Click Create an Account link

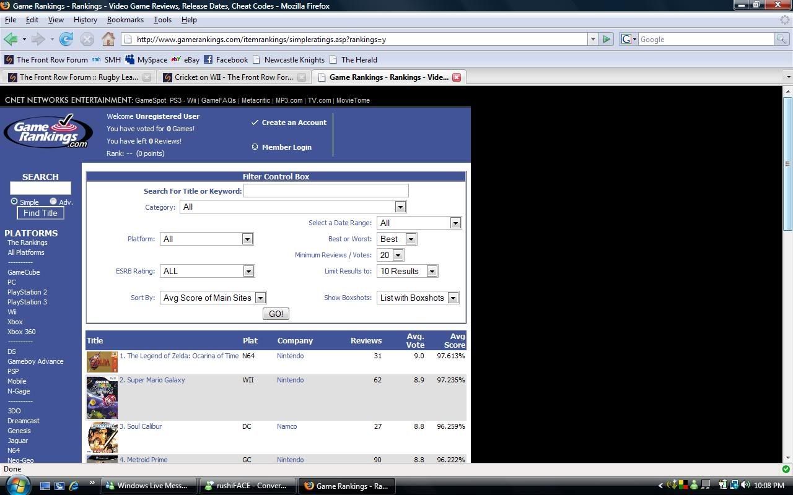(x=294, y=123)
